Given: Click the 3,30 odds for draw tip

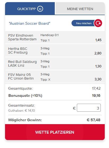Looking at the screenshot, I should tap(98, 79).
